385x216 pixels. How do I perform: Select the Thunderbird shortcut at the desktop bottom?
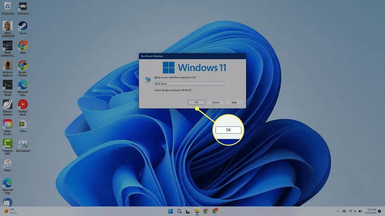click(8, 202)
